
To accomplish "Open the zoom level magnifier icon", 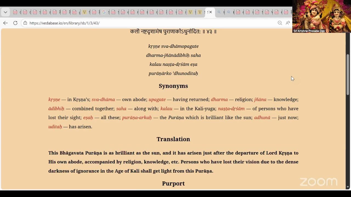I will click(x=280, y=23).
